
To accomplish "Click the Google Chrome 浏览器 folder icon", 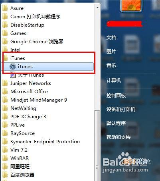I will (5, 42).
